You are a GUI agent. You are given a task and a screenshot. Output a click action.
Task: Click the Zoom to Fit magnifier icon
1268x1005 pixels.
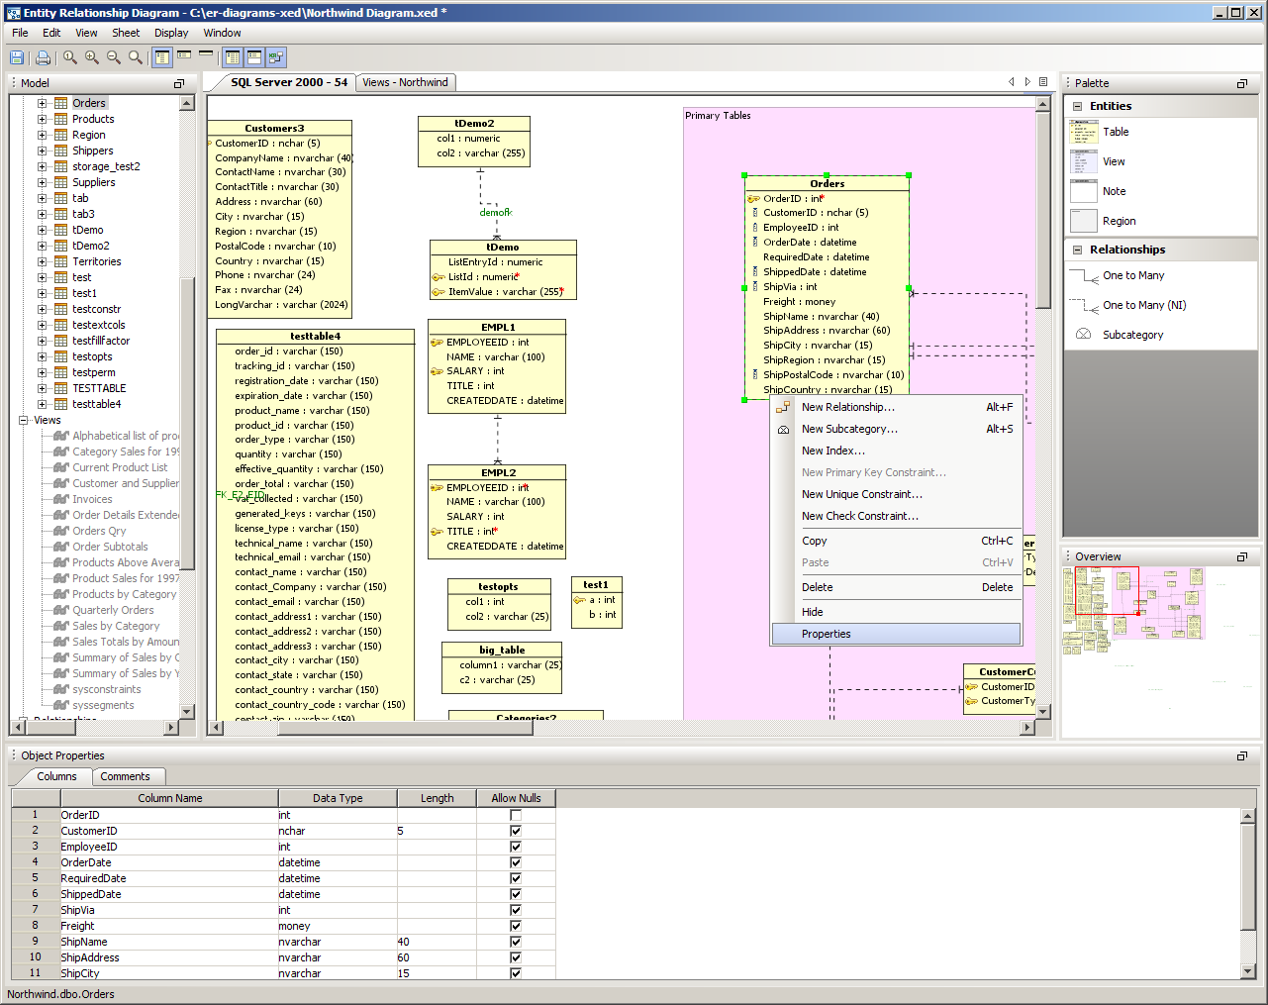(136, 57)
